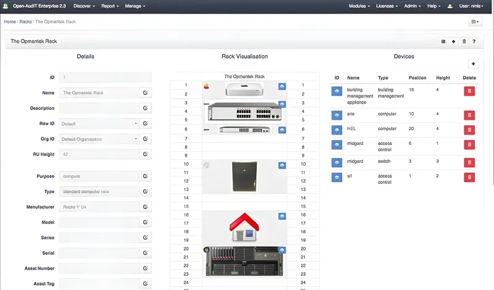Click edit icon beside Serial field
This screenshot has width=494, height=290.
tap(145, 253)
